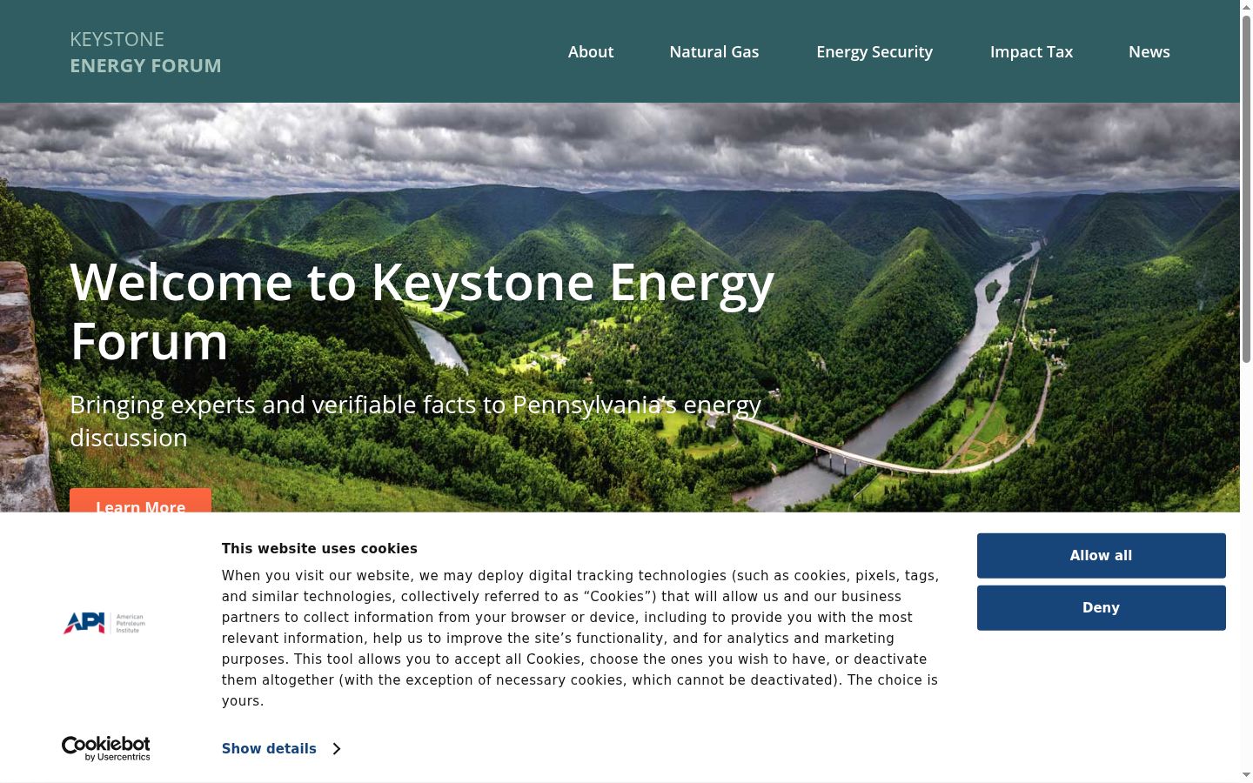
Task: Expand Show details in cookie banner
Action: coord(280,748)
